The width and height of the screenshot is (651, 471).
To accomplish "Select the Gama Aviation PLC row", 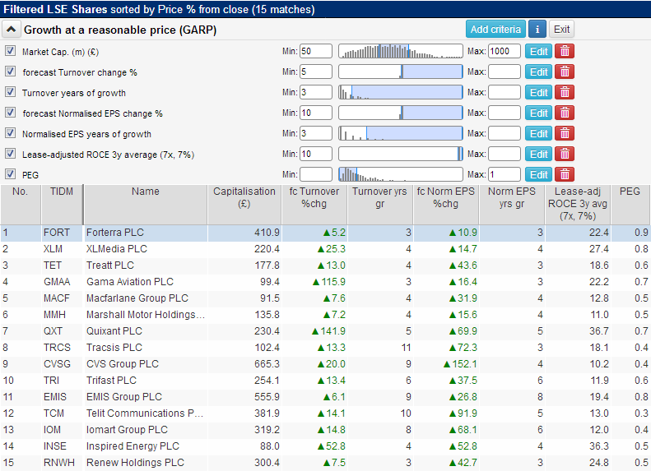I will tap(326, 282).
